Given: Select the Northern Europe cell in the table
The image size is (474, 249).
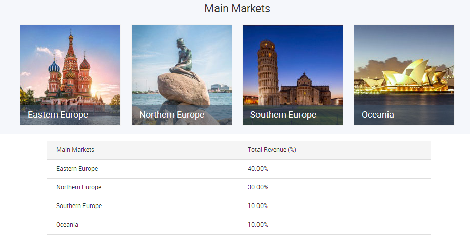Looking at the screenshot, I should tap(78, 187).
